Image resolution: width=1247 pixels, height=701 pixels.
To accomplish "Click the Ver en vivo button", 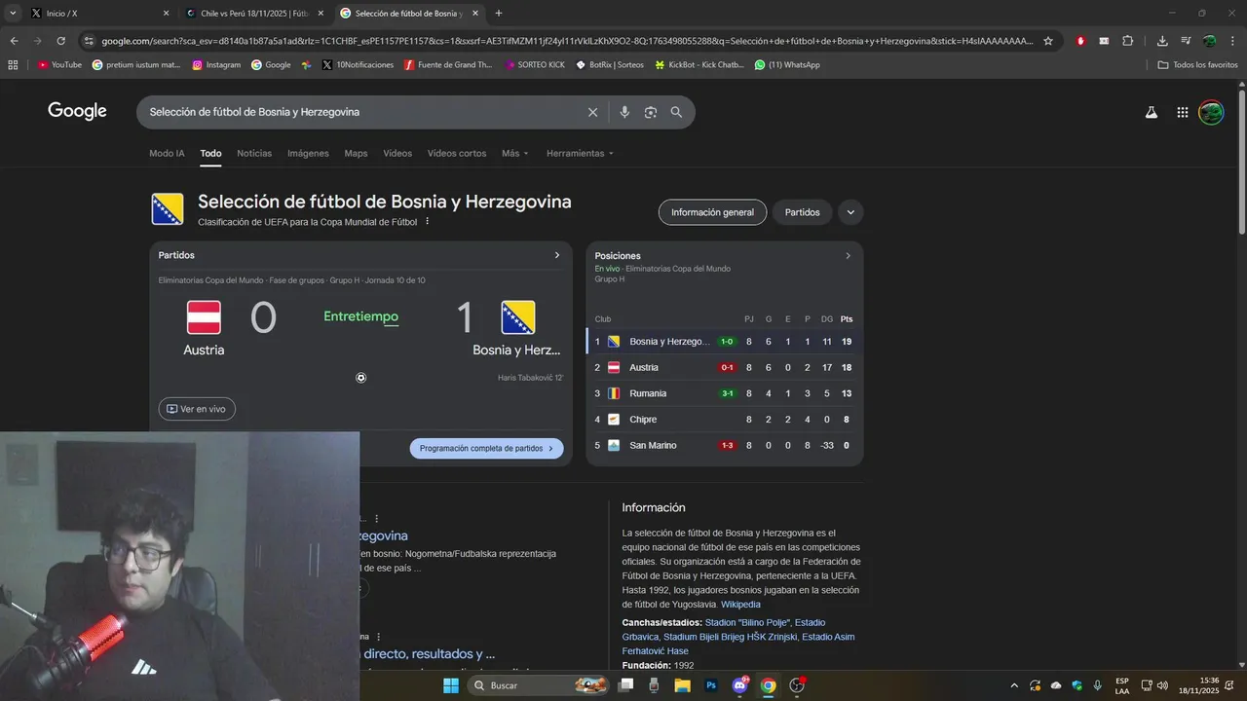I will (197, 409).
